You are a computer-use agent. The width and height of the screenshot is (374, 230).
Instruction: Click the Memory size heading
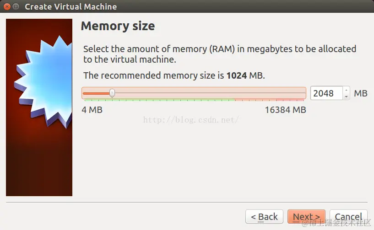coord(118,26)
